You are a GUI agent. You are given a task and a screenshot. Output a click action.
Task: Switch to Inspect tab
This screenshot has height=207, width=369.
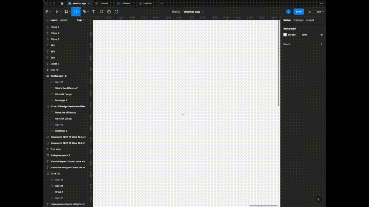pos(310,20)
